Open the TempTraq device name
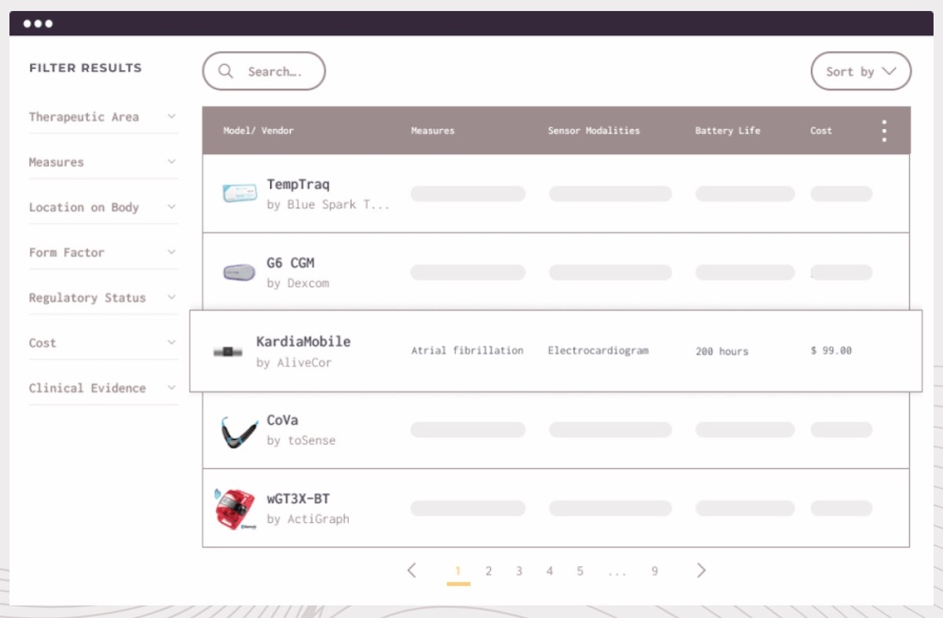The width and height of the screenshot is (943, 618). tap(298, 185)
